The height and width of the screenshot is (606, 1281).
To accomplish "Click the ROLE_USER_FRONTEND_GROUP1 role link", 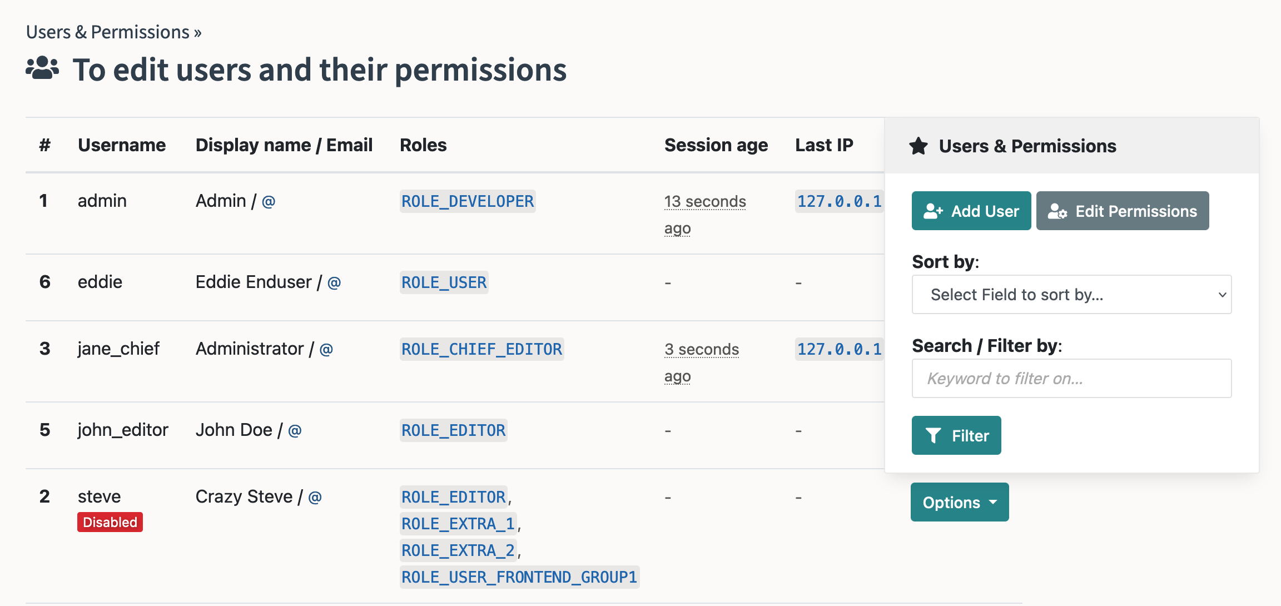I will [x=519, y=577].
